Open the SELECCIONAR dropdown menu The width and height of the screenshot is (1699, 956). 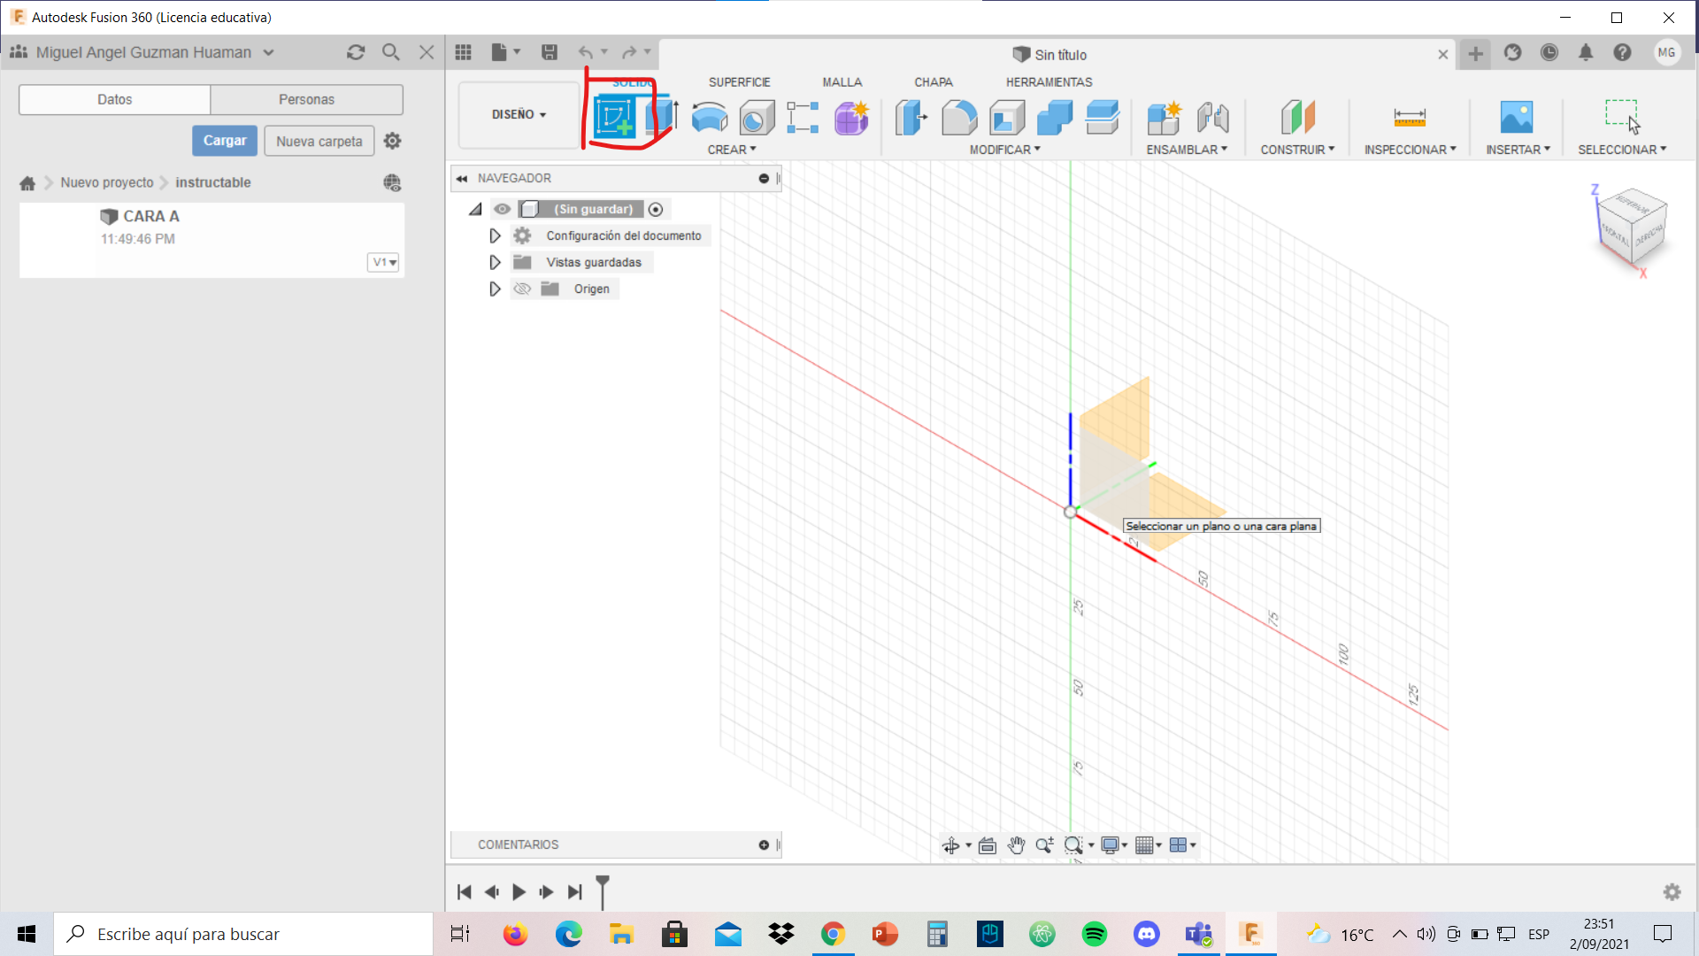point(1622,150)
